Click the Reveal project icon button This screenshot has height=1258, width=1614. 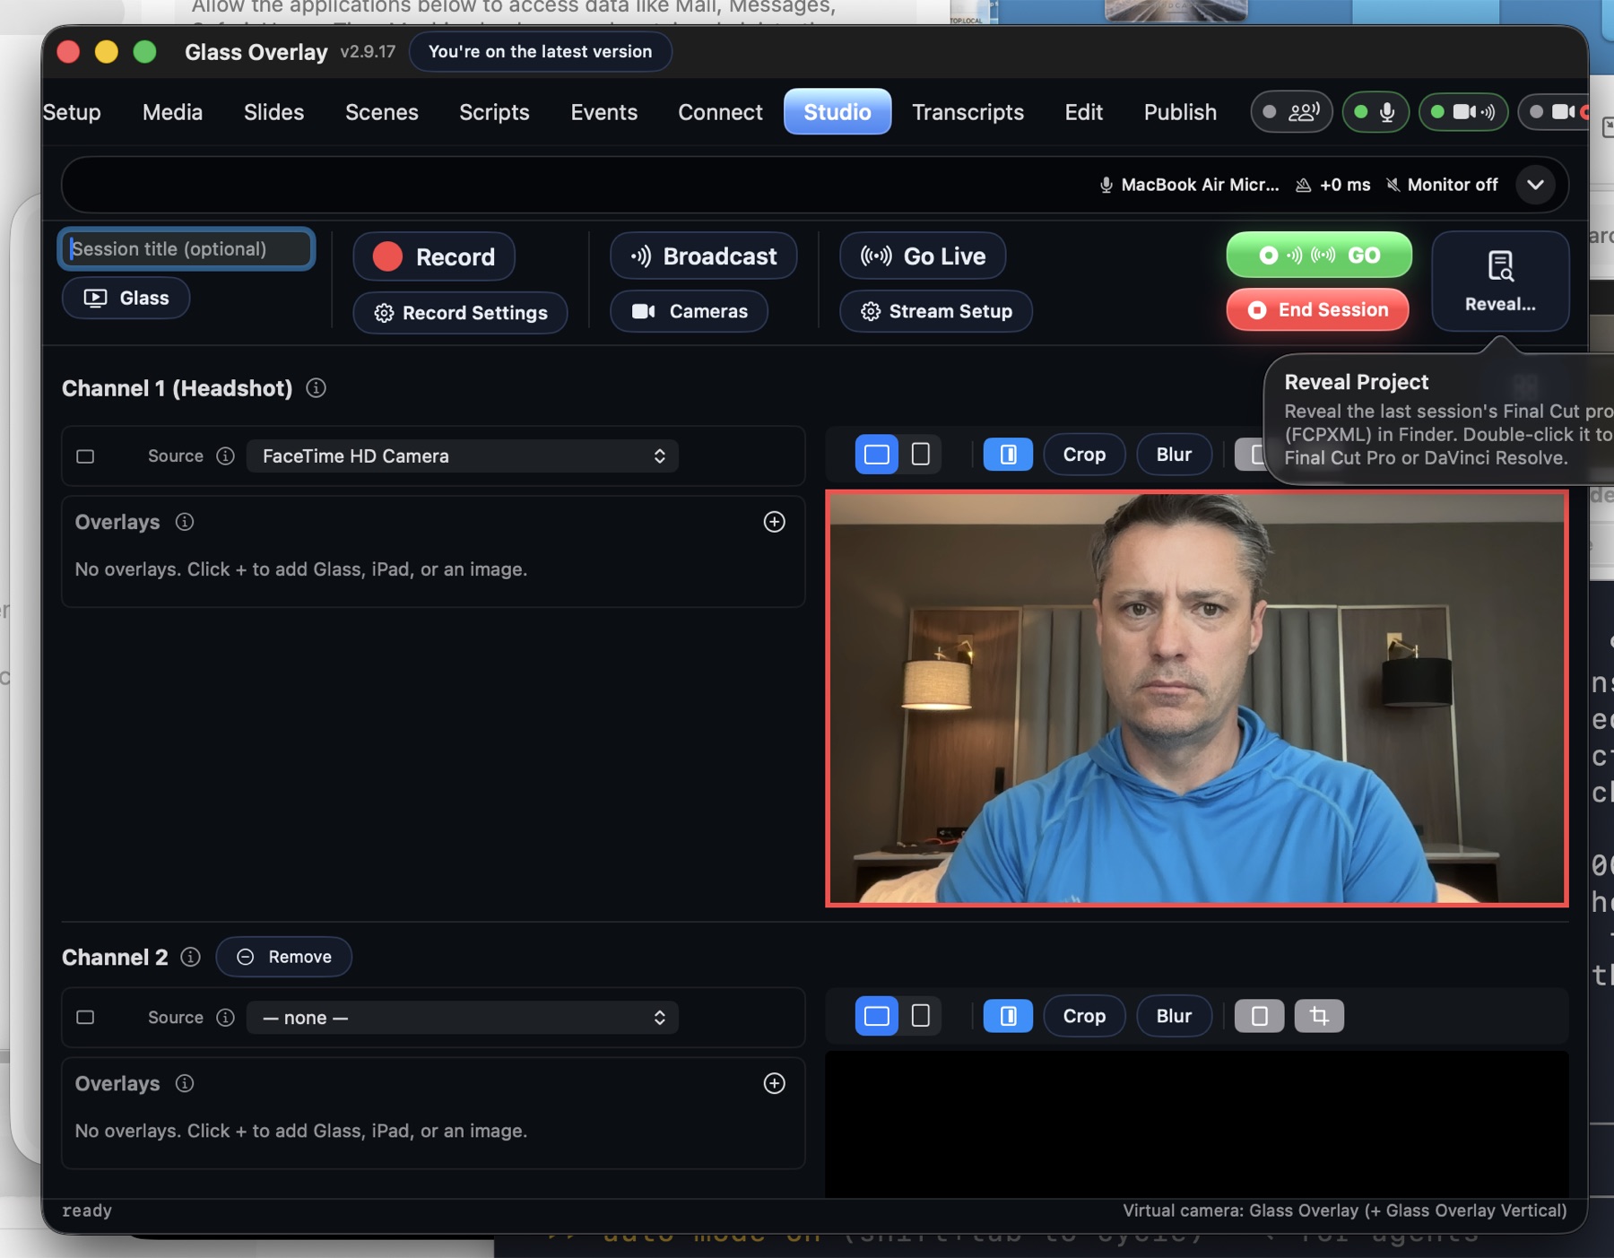(x=1500, y=281)
